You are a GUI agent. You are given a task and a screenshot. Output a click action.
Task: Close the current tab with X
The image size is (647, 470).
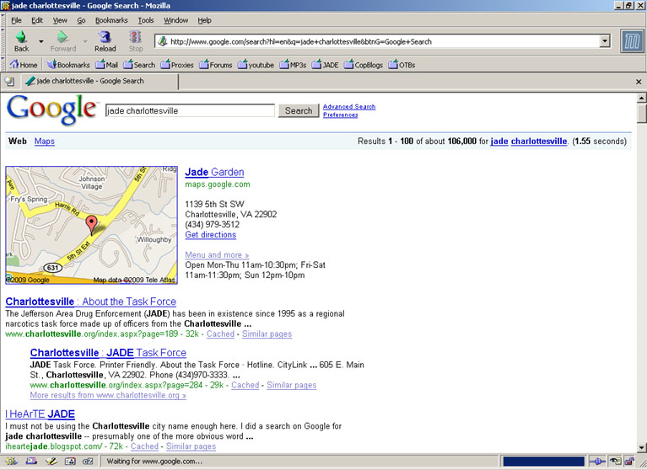[x=639, y=82]
